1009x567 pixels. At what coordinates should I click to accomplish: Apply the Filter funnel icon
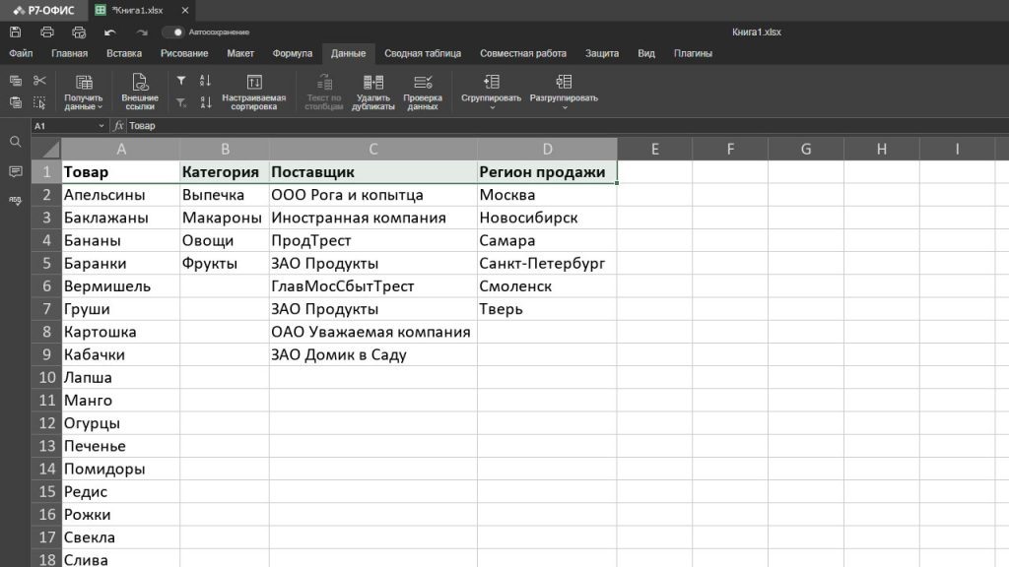(181, 81)
